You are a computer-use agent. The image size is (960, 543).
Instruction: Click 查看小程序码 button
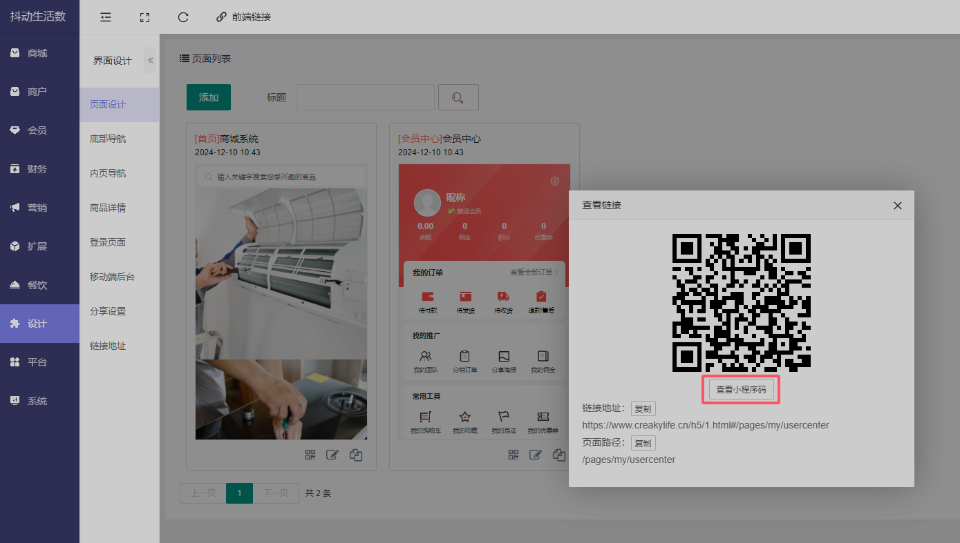741,390
